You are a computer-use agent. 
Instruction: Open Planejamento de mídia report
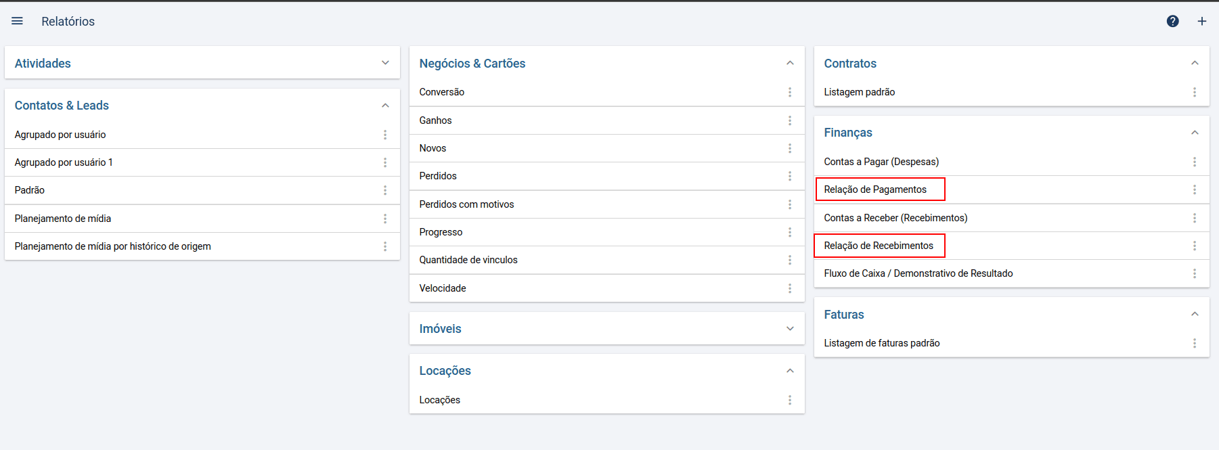click(x=63, y=219)
